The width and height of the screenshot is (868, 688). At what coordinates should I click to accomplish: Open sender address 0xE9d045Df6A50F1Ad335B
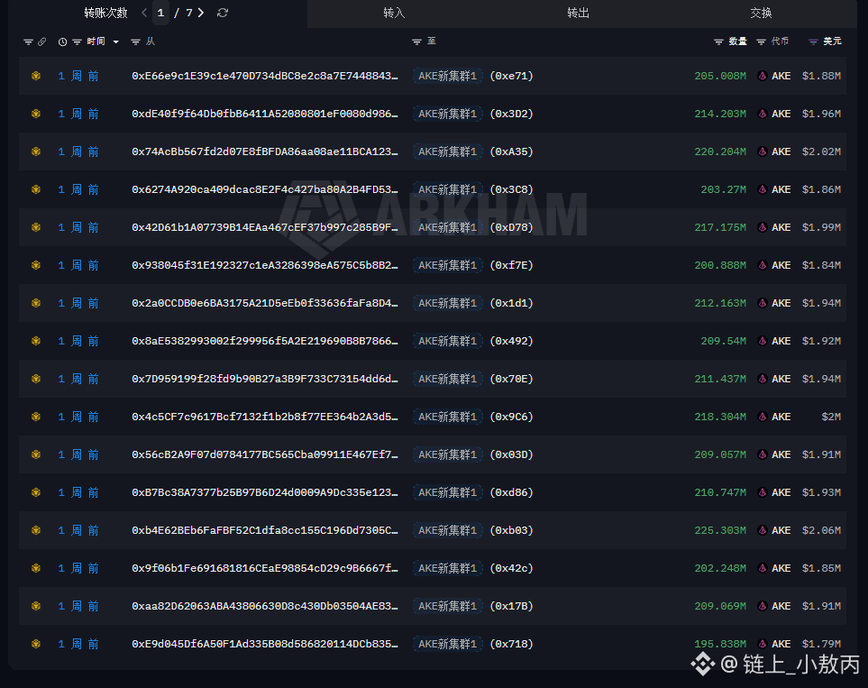tap(265, 644)
